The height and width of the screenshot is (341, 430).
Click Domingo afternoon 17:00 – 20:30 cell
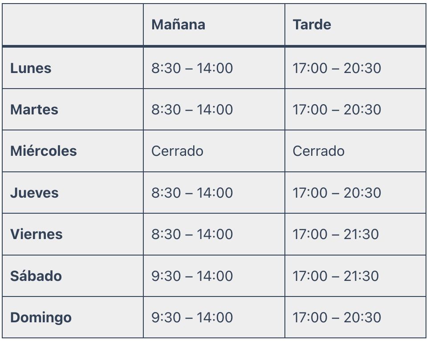coord(337,317)
